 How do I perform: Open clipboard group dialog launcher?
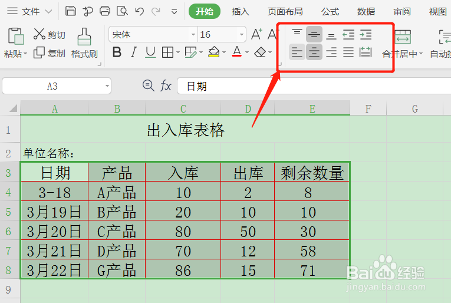pyautogui.click(x=100, y=64)
